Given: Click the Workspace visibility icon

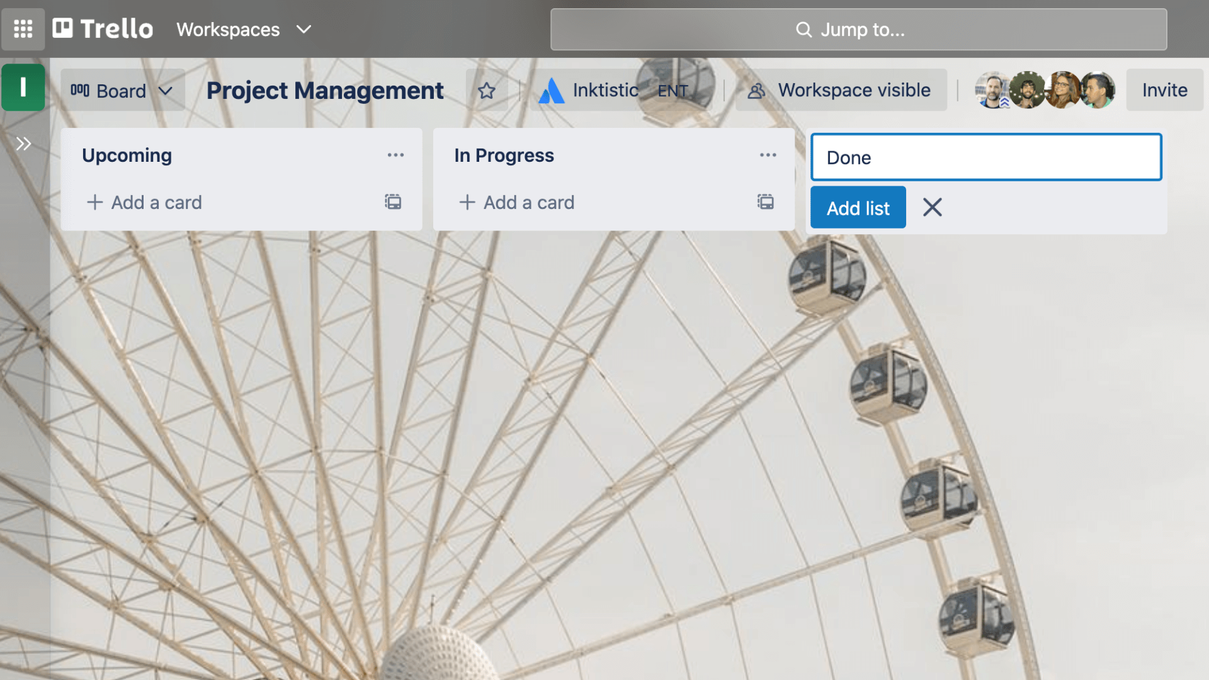Looking at the screenshot, I should click(755, 91).
